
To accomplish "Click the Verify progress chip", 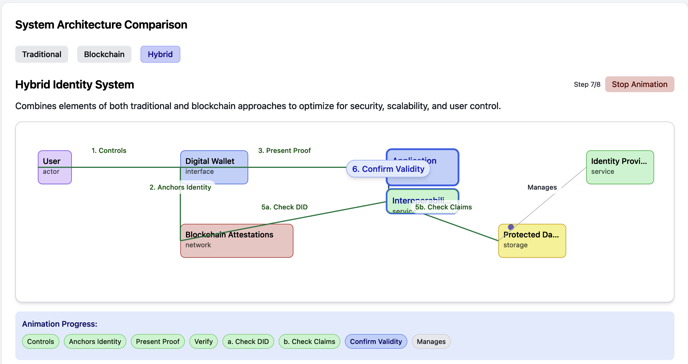I will [204, 341].
